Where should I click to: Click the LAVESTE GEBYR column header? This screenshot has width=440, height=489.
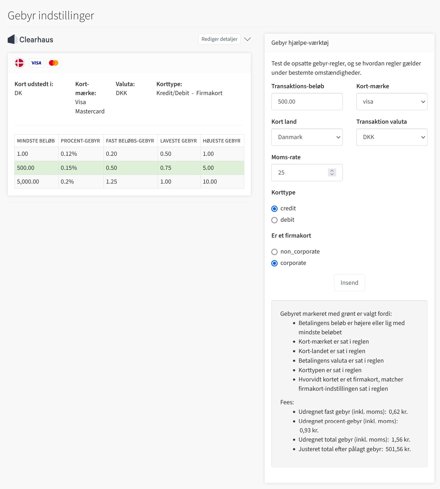[179, 141]
